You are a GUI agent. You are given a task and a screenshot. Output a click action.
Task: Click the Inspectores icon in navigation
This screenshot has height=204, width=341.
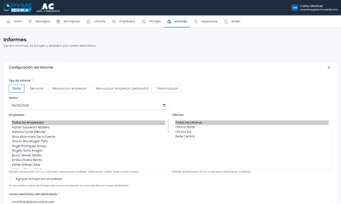pos(196,22)
